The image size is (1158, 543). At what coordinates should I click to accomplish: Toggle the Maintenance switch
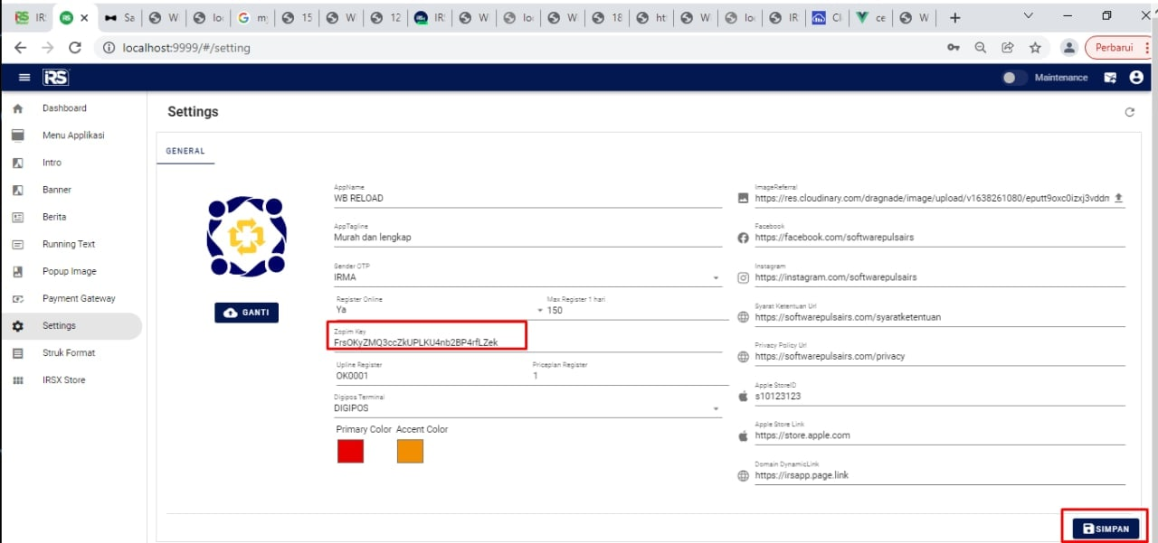(x=1014, y=78)
